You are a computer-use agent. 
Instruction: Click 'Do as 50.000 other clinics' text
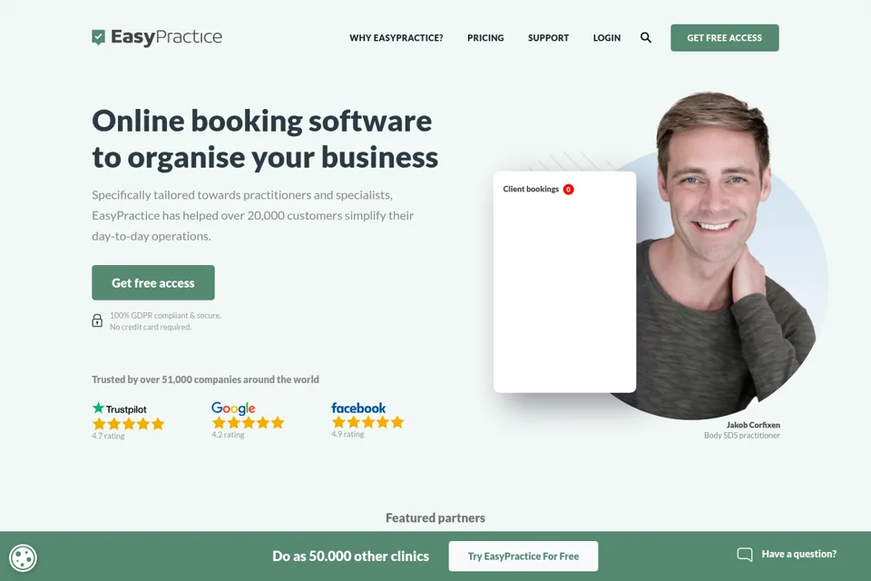click(350, 556)
